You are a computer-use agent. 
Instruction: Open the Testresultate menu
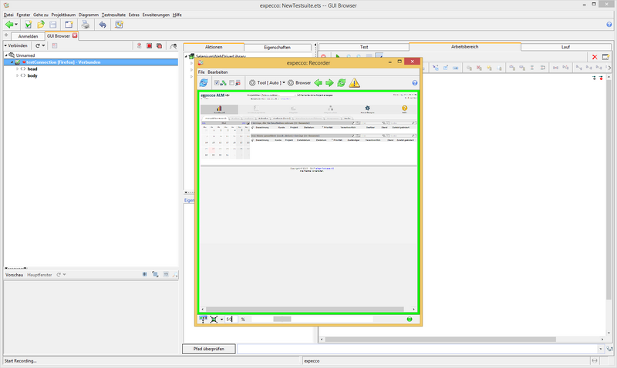coord(114,15)
